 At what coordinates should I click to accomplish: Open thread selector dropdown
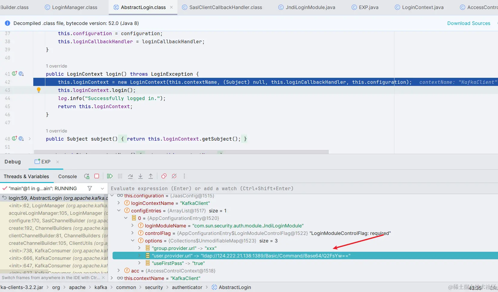(102, 189)
